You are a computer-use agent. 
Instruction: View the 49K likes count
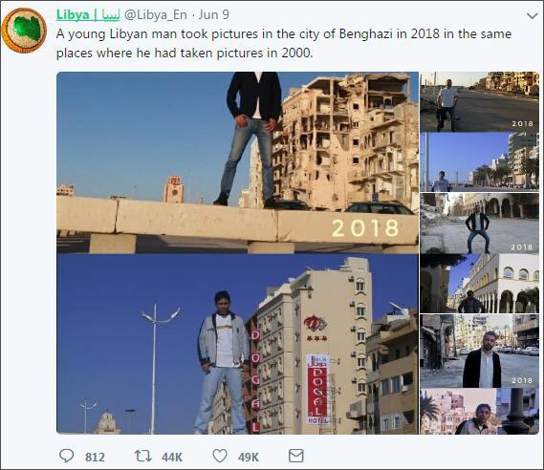pos(249,457)
